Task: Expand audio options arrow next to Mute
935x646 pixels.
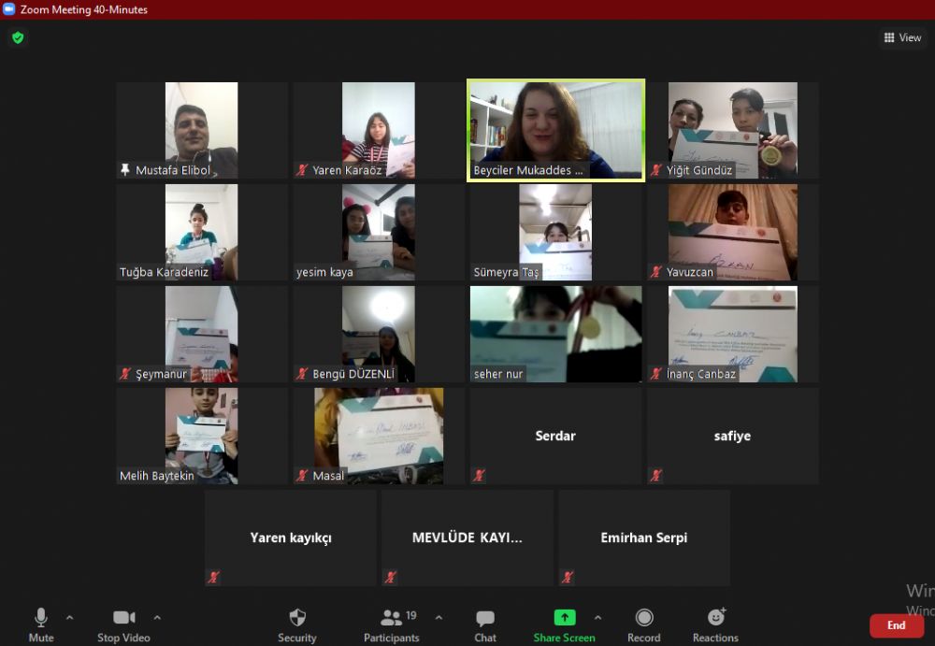Action: click(x=70, y=617)
